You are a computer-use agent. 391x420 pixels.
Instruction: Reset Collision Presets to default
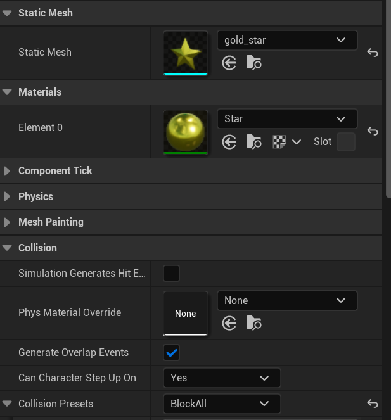tap(373, 404)
